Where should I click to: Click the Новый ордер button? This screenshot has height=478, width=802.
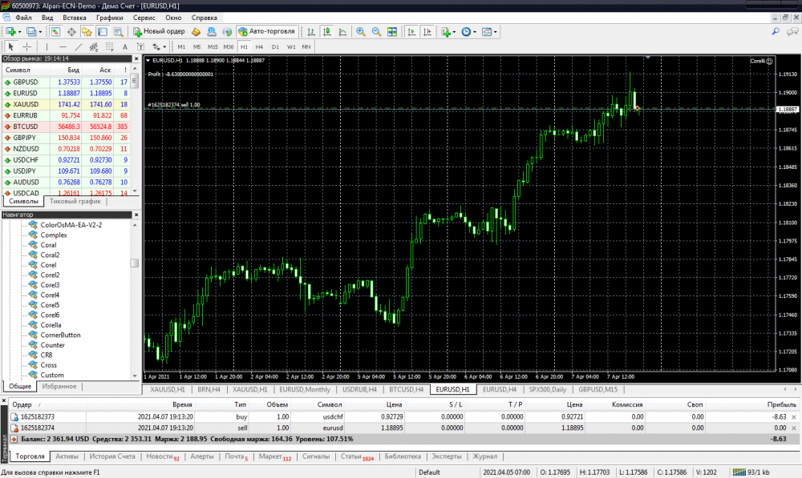[x=159, y=31]
